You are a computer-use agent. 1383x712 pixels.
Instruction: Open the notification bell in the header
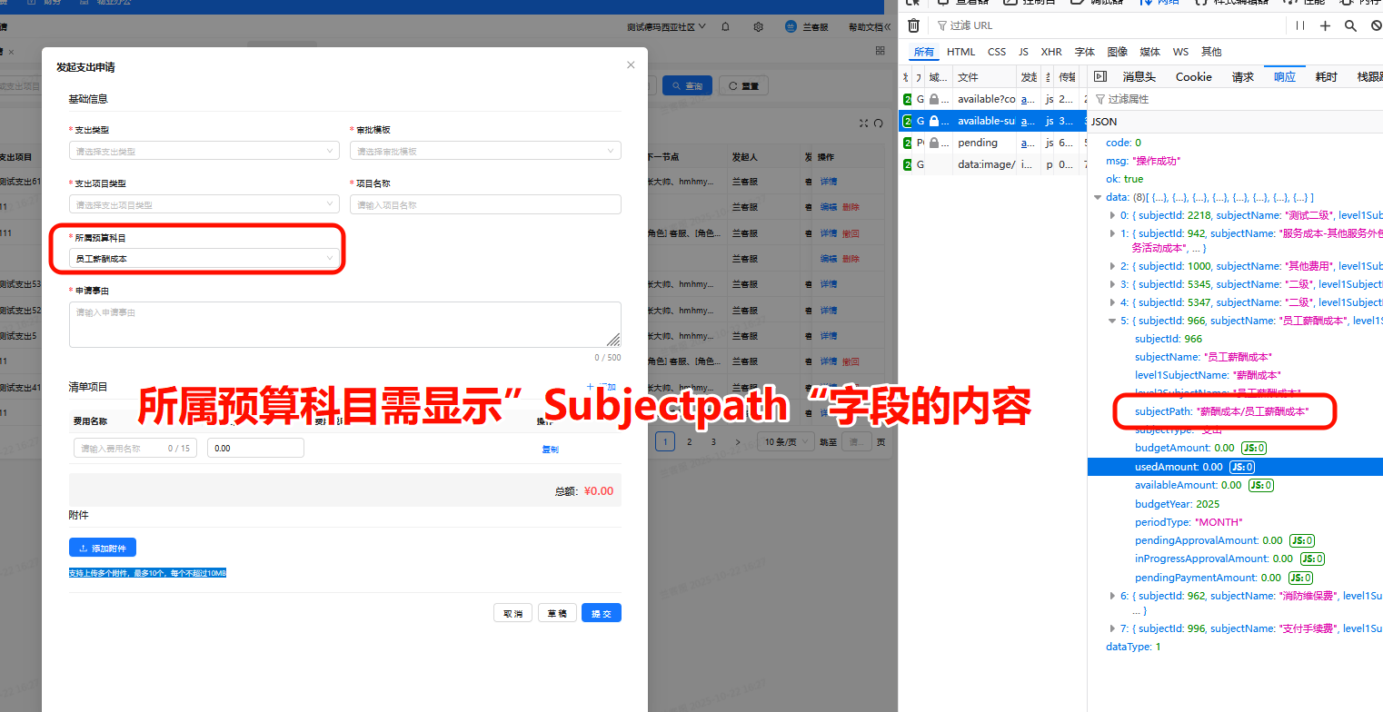(x=725, y=27)
